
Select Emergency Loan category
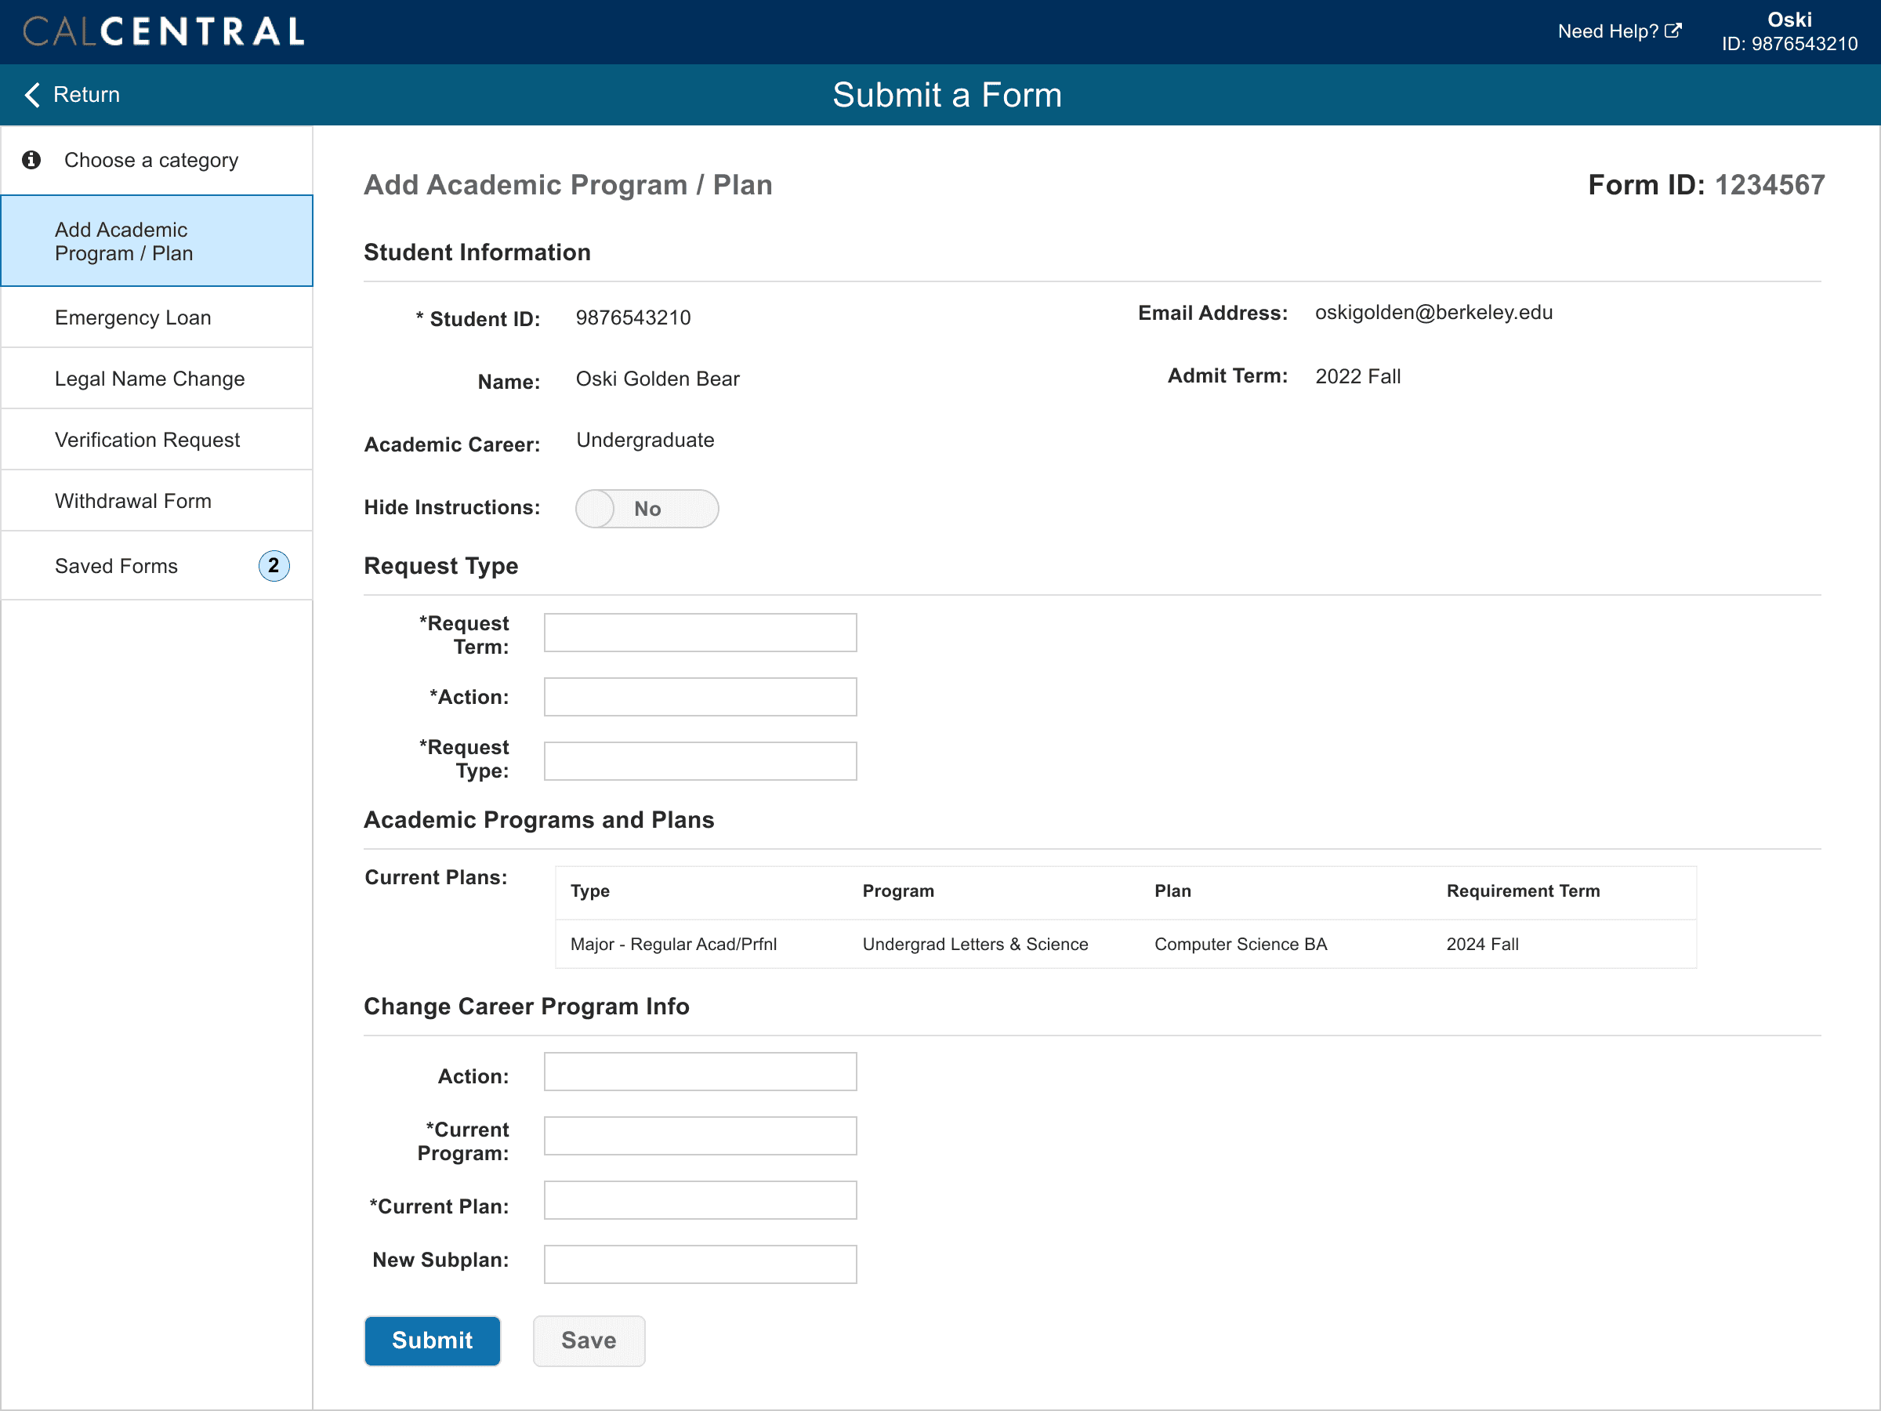point(132,317)
